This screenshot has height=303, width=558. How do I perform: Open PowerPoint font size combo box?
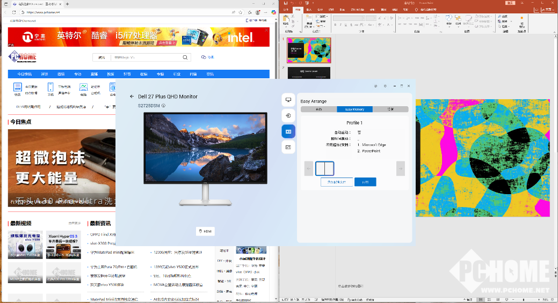coord(371,18)
